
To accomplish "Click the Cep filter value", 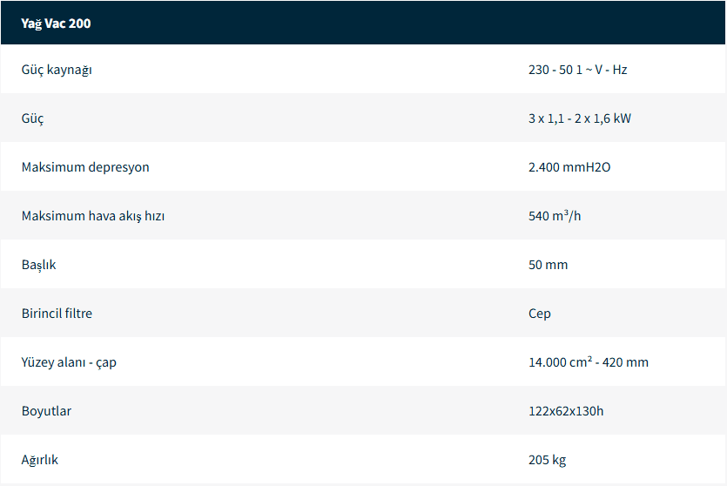I will click(539, 314).
